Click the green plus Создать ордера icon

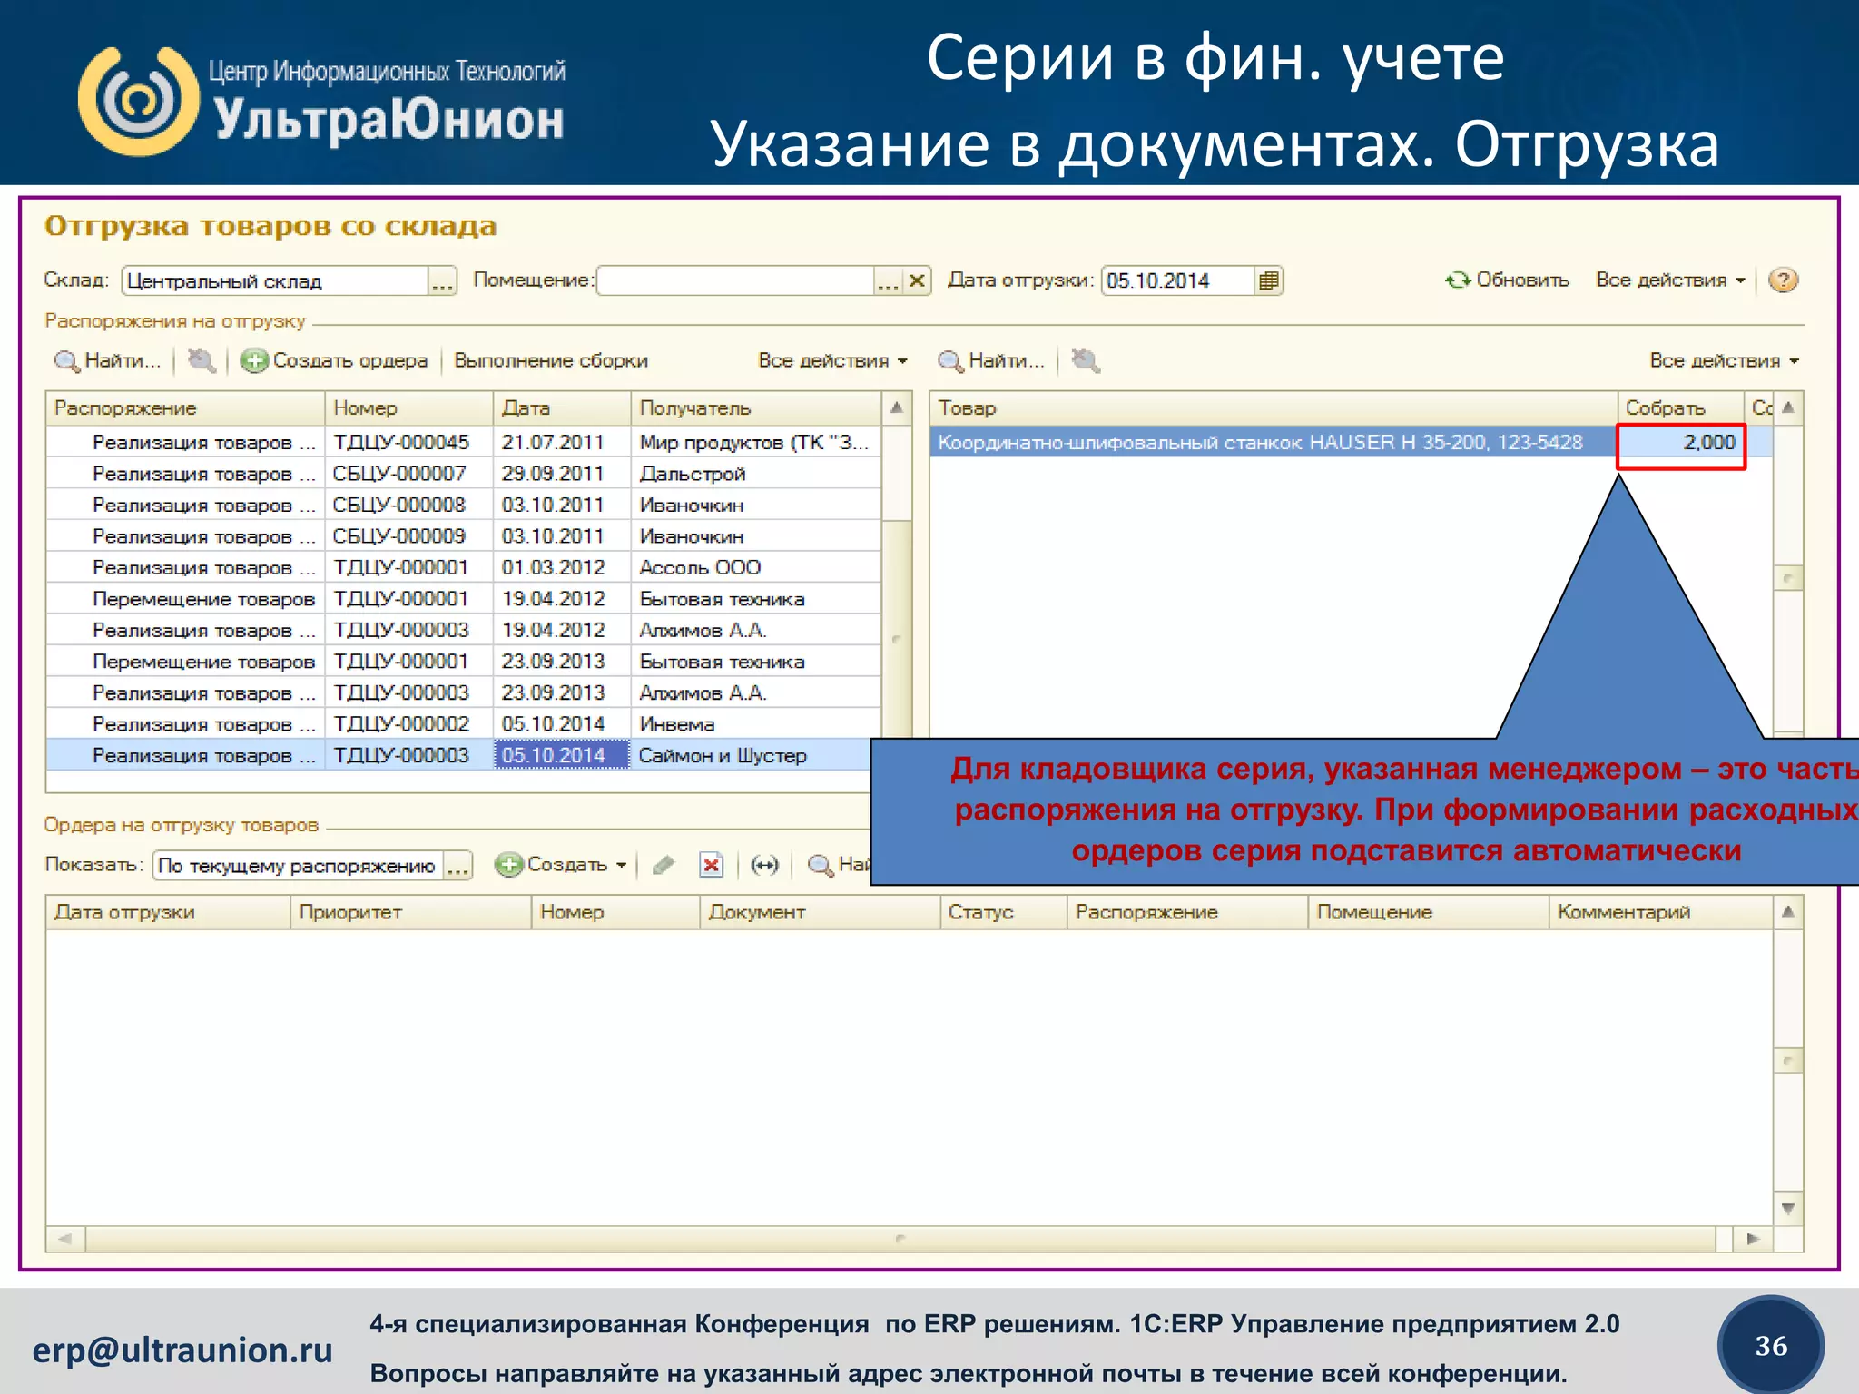[254, 361]
